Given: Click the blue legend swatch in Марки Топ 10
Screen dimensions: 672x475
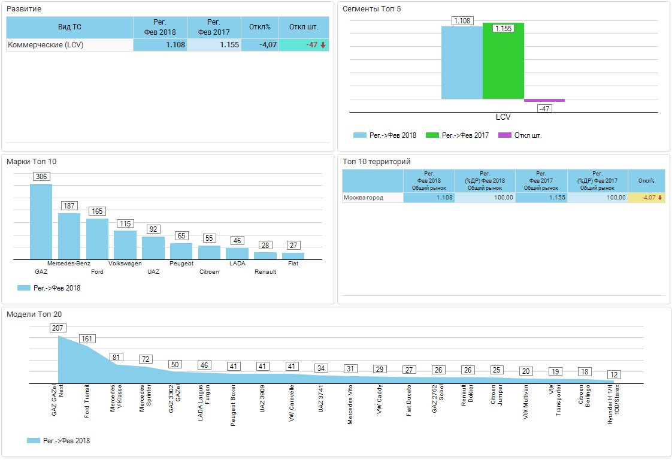Looking at the screenshot, I should (x=23, y=288).
